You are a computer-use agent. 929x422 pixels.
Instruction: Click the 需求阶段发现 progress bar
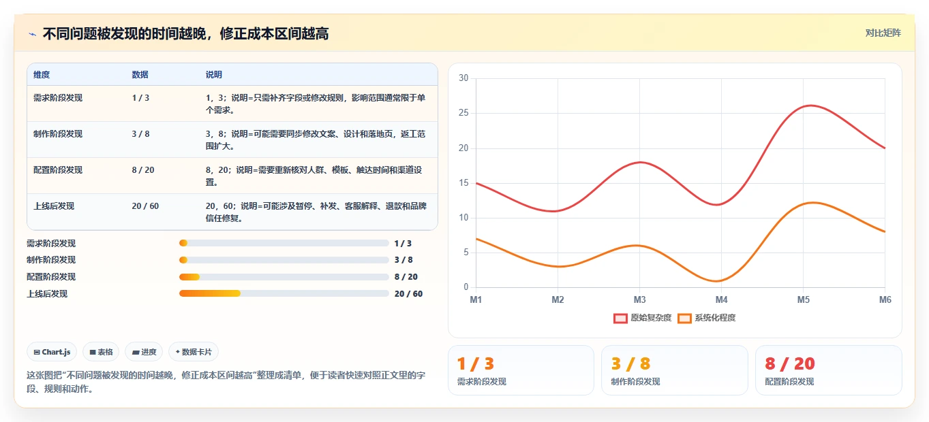pos(284,243)
